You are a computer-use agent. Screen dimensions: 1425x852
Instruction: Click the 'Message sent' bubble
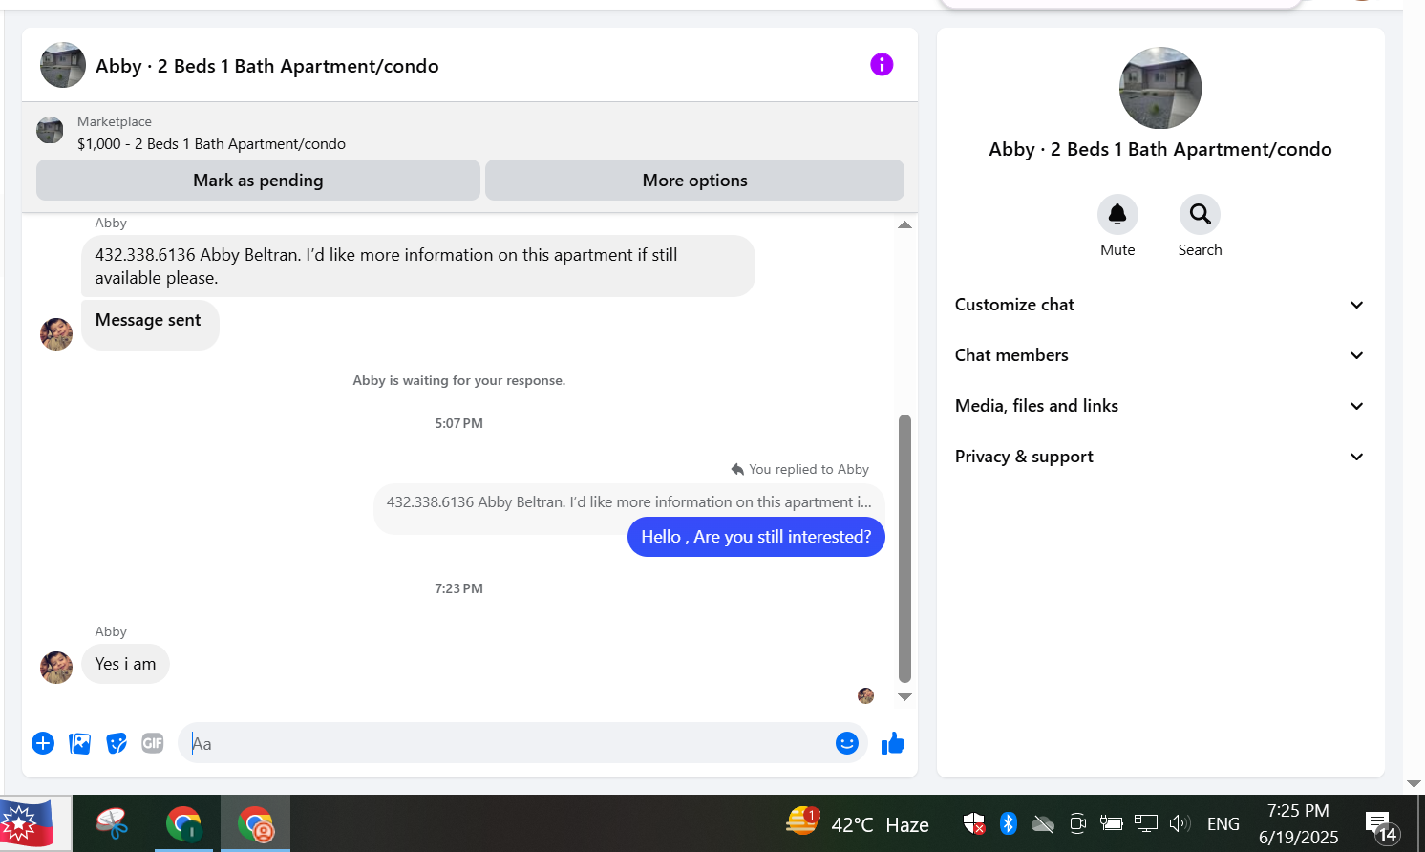coord(150,324)
